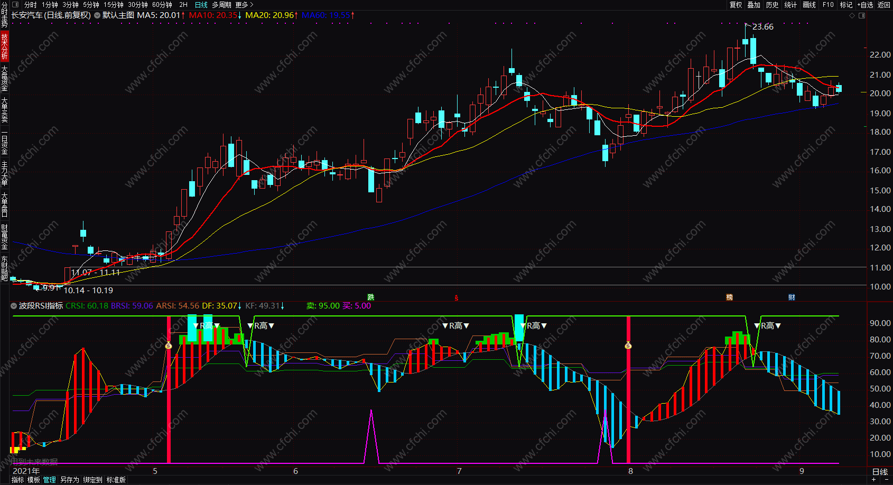Image resolution: width=893 pixels, height=485 pixels.
Task: Open the 统计 statistics tool
Action: [790, 5]
